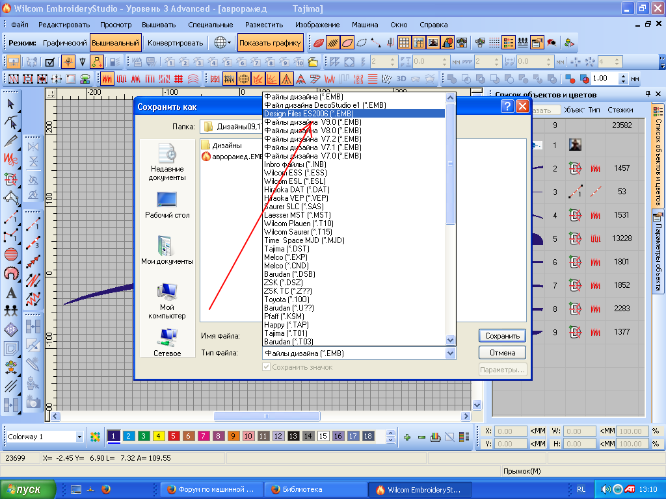
Task: Select the arrow Select Object tool
Action: click(x=11, y=104)
